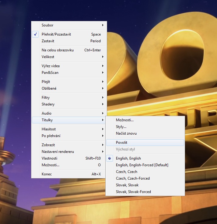Choose Zastavit to stop playback
The width and height of the screenshot is (217, 224).
(69, 41)
